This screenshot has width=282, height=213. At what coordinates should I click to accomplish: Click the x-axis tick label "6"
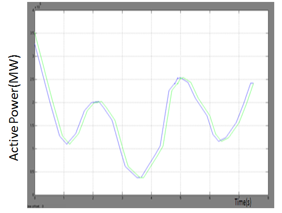point(210,198)
